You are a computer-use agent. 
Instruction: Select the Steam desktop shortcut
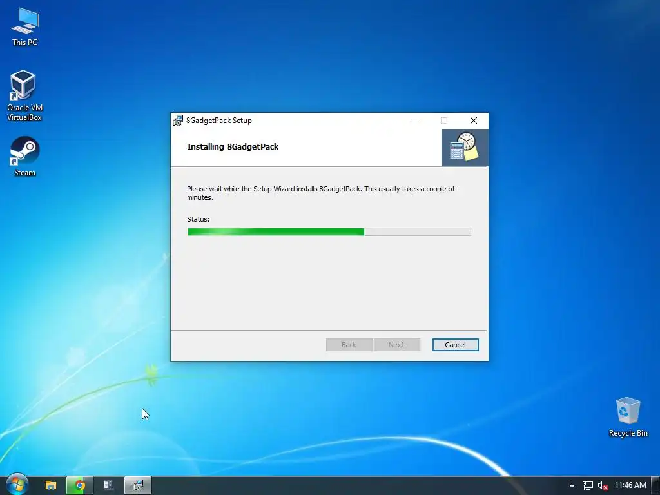[24, 156]
